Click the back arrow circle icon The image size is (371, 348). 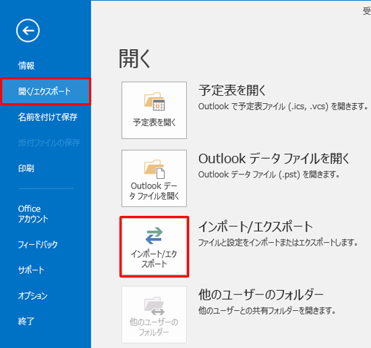(28, 30)
